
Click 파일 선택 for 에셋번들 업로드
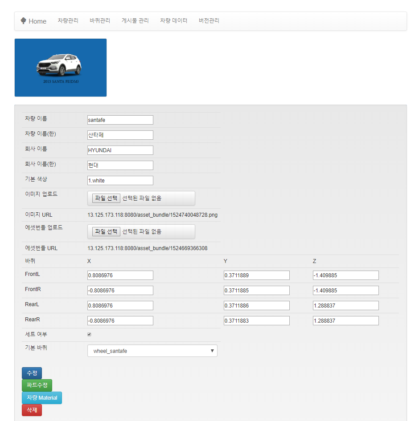[106, 231]
